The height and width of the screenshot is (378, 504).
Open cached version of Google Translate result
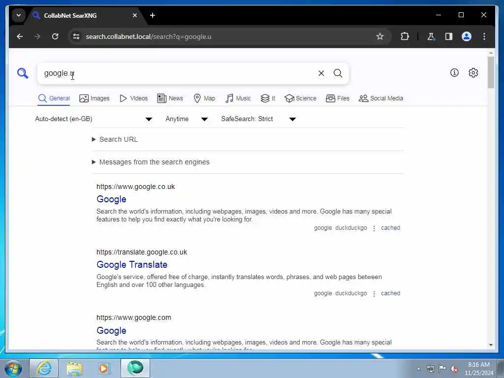390,293
